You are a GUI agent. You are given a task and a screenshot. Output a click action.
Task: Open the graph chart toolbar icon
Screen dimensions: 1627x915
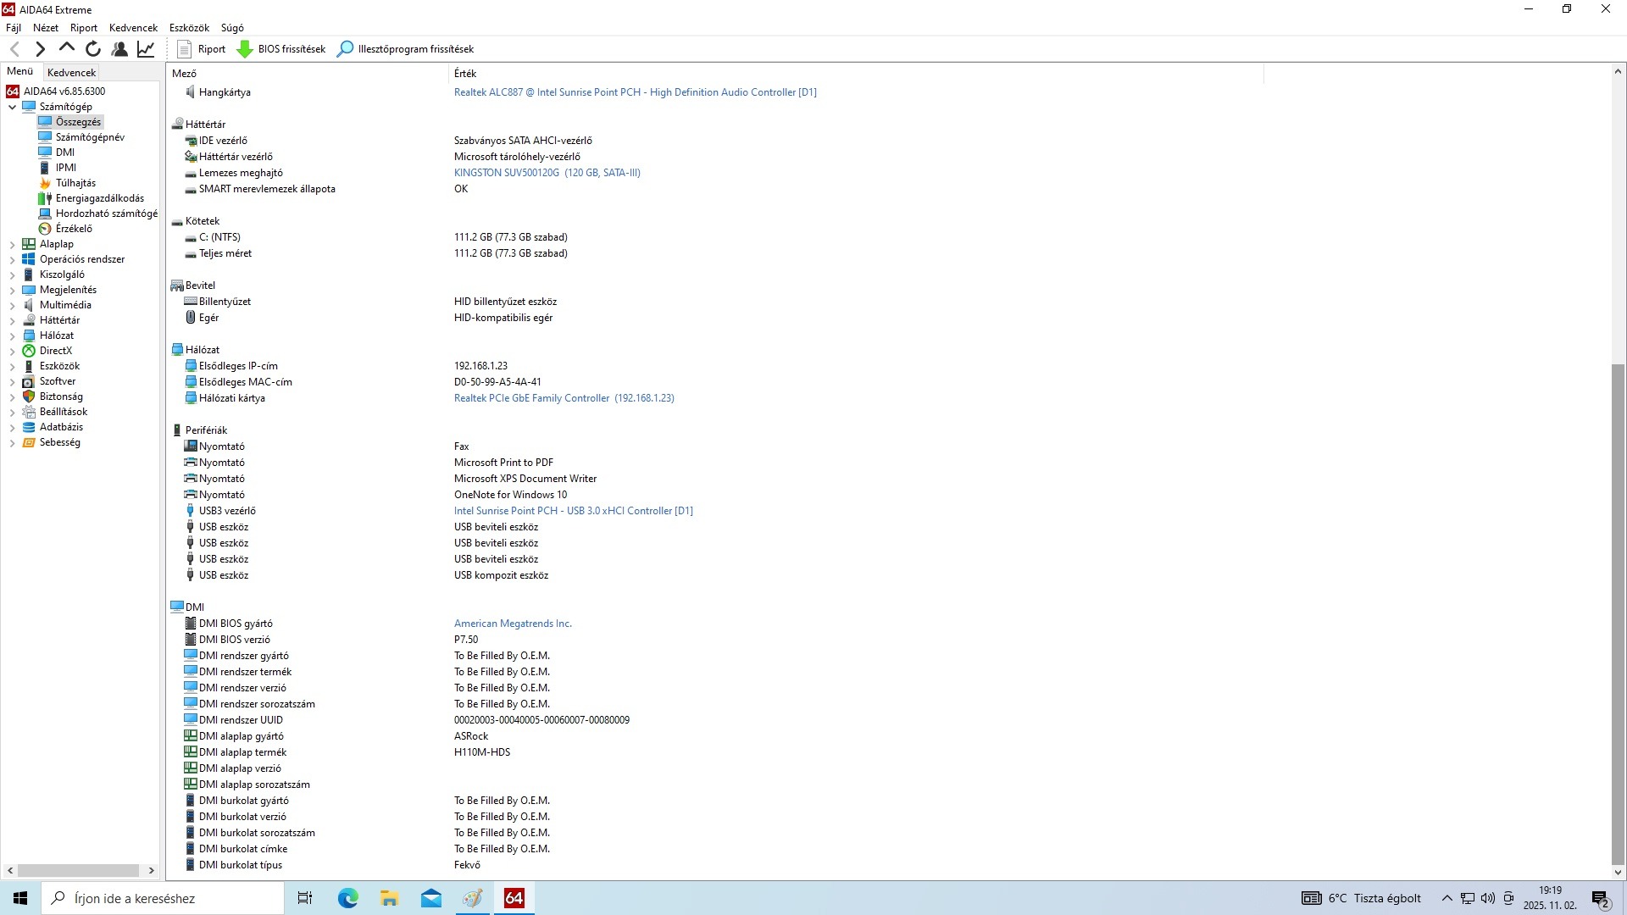[146, 49]
